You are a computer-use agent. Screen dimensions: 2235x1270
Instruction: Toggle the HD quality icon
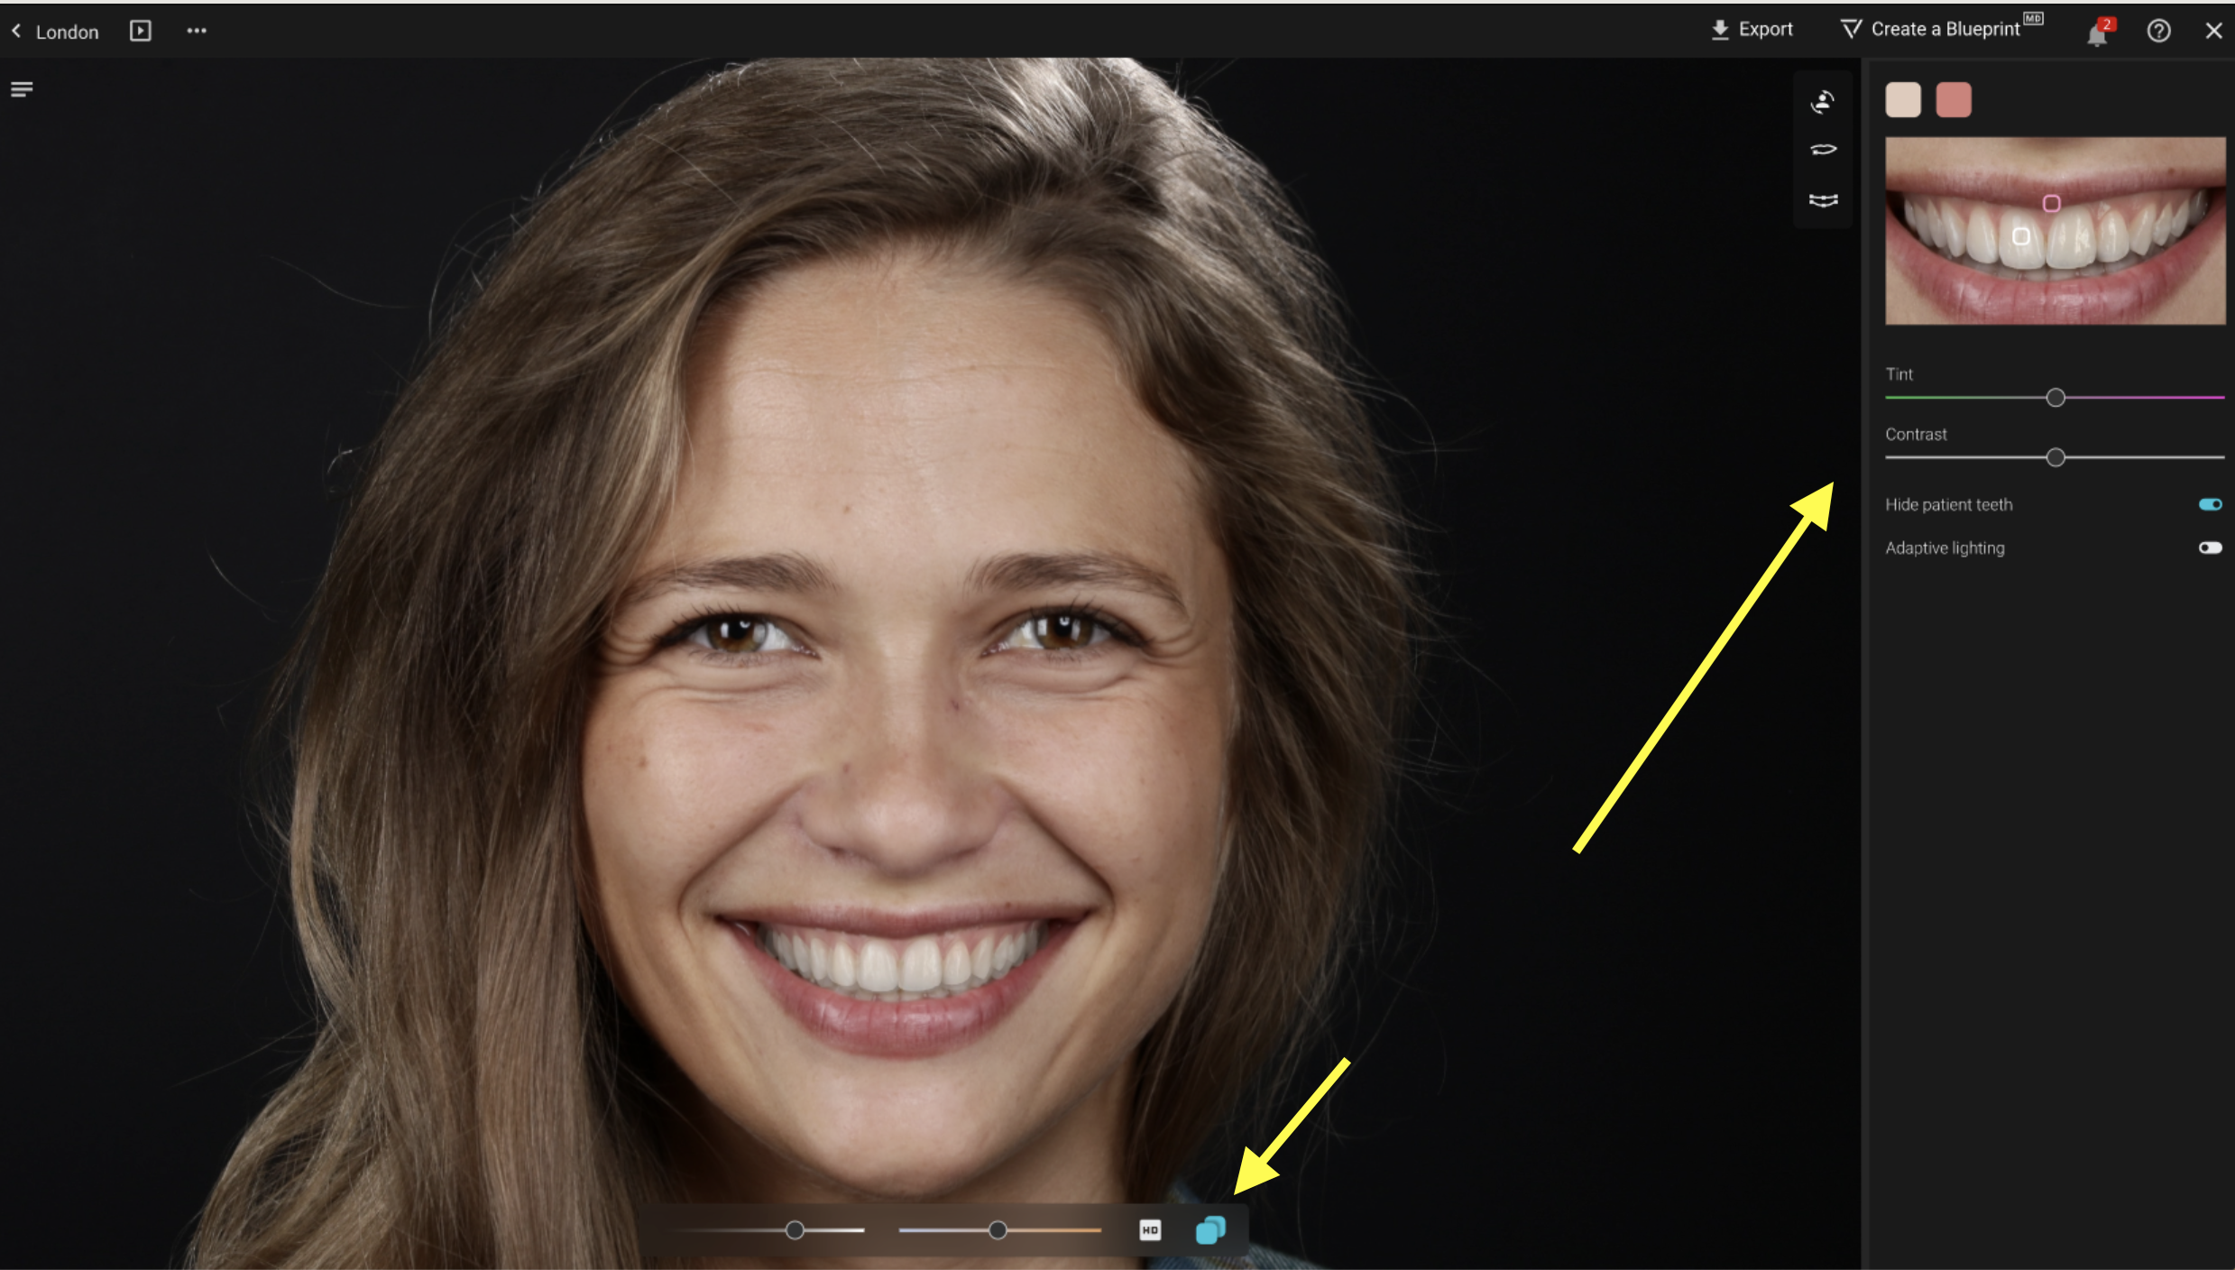(1150, 1230)
